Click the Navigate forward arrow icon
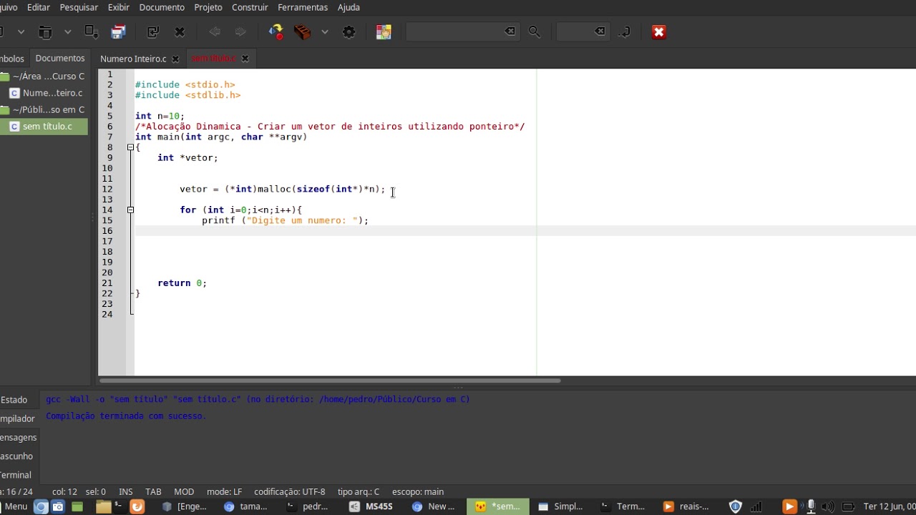Screen dimensions: 916x515 coord(240,31)
